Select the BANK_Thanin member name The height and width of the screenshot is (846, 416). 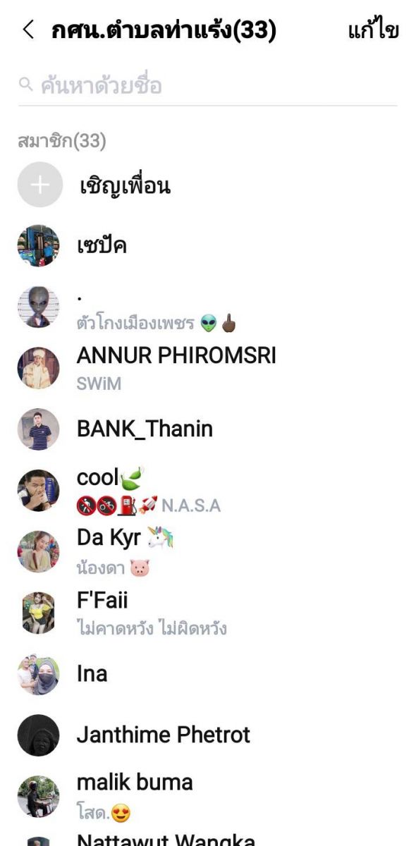145,429
